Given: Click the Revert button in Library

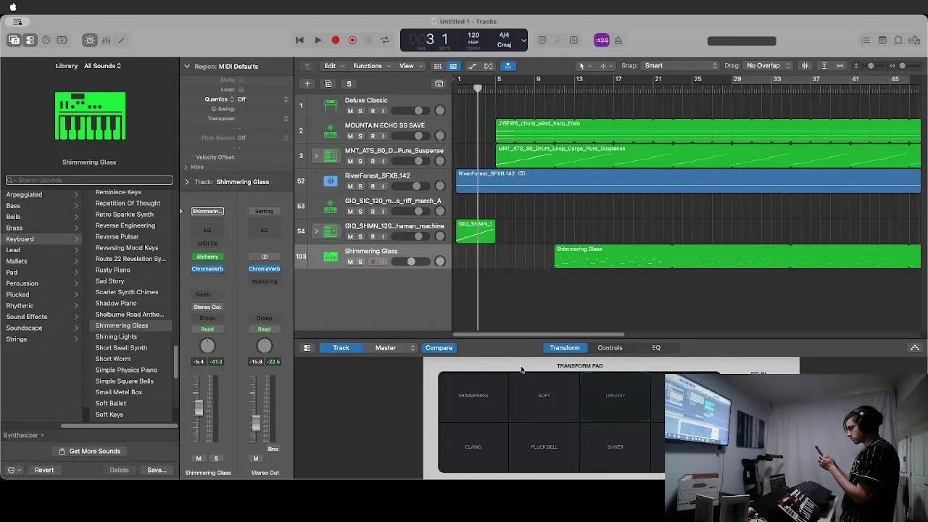Looking at the screenshot, I should pos(44,470).
